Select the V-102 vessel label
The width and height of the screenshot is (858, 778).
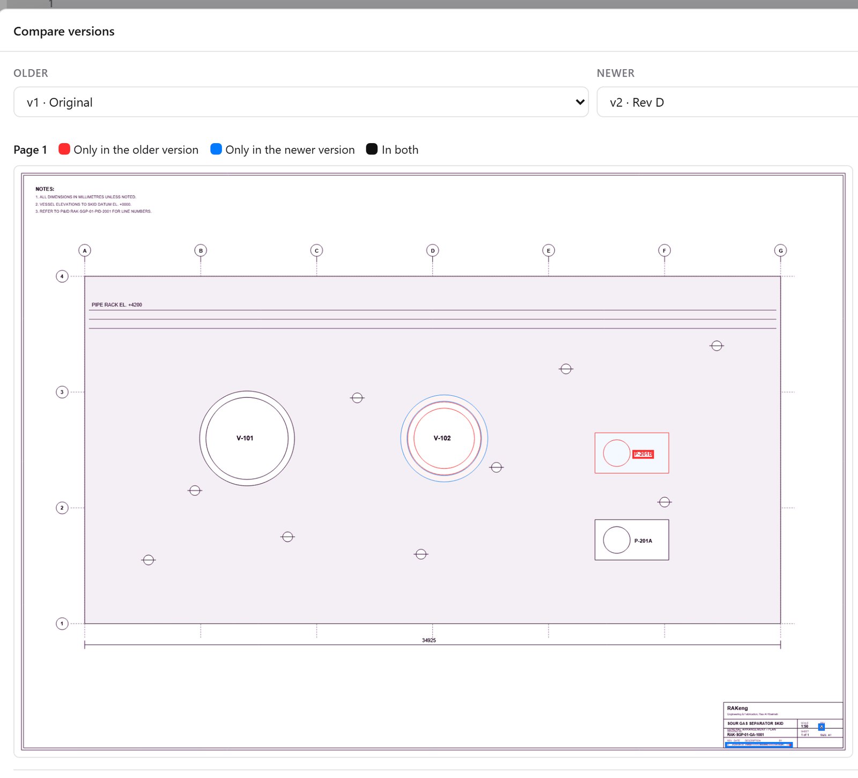[442, 438]
